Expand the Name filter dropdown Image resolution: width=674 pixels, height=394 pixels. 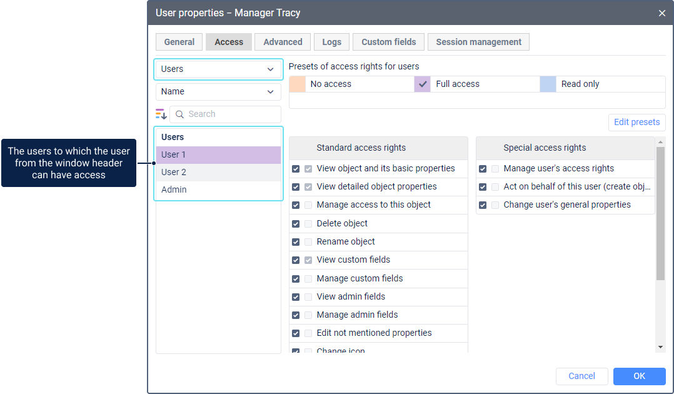(x=218, y=92)
